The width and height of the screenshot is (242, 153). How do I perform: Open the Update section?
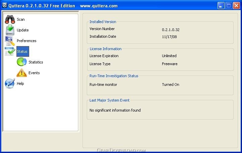(x=23, y=30)
